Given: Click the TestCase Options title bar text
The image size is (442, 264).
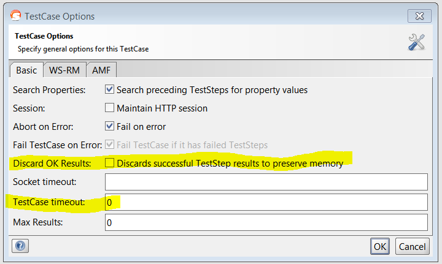Looking at the screenshot, I should pos(60,17).
